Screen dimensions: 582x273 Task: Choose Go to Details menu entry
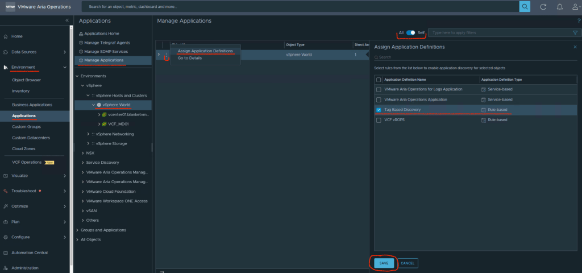(190, 58)
